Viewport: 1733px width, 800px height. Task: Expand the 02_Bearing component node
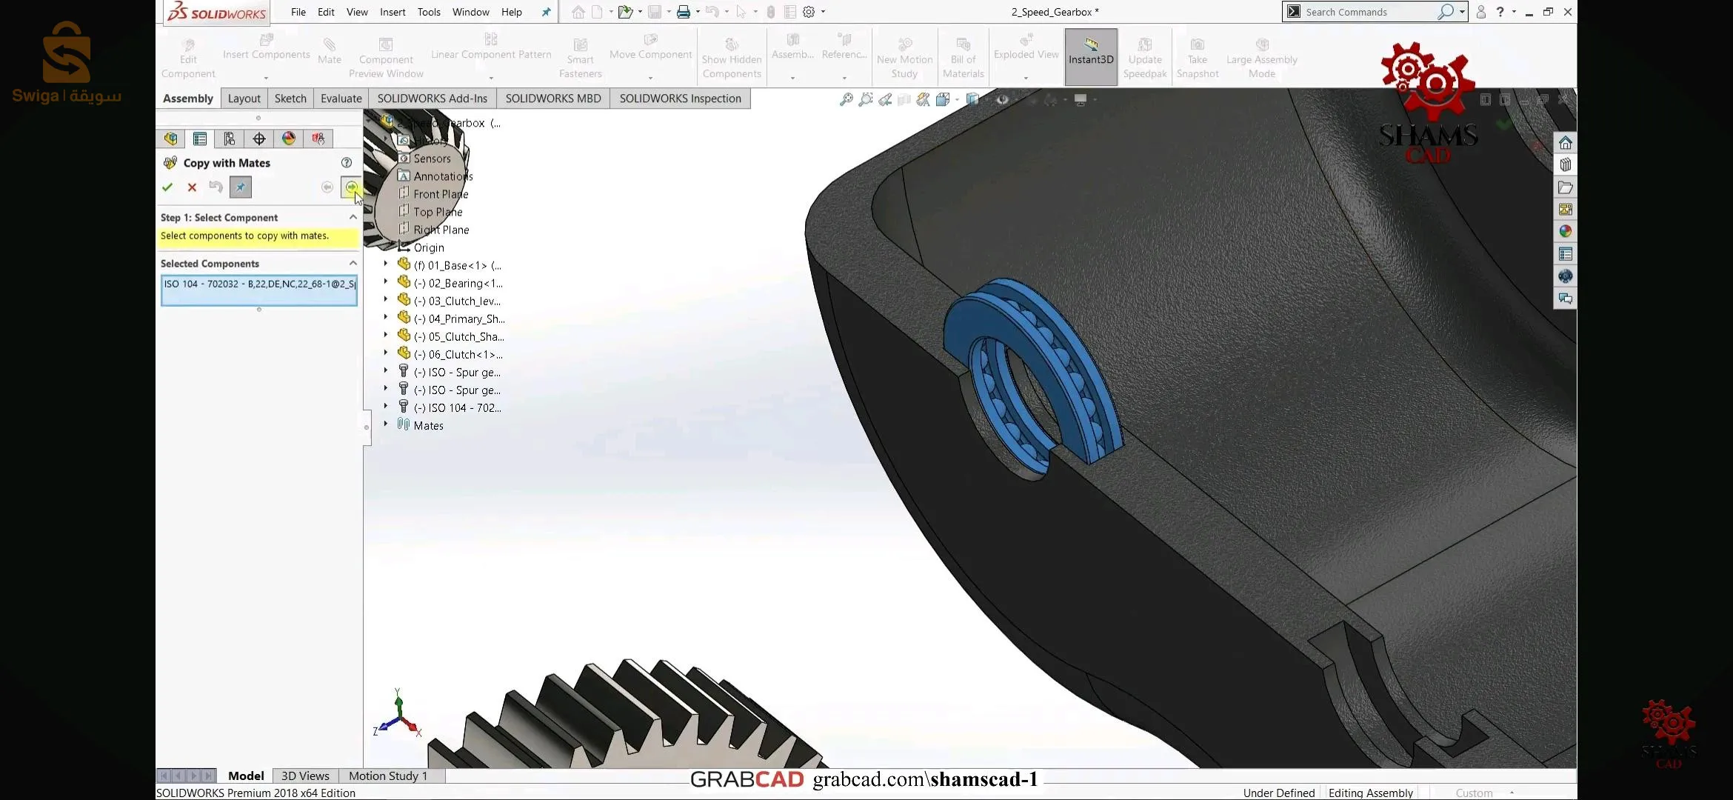(385, 282)
